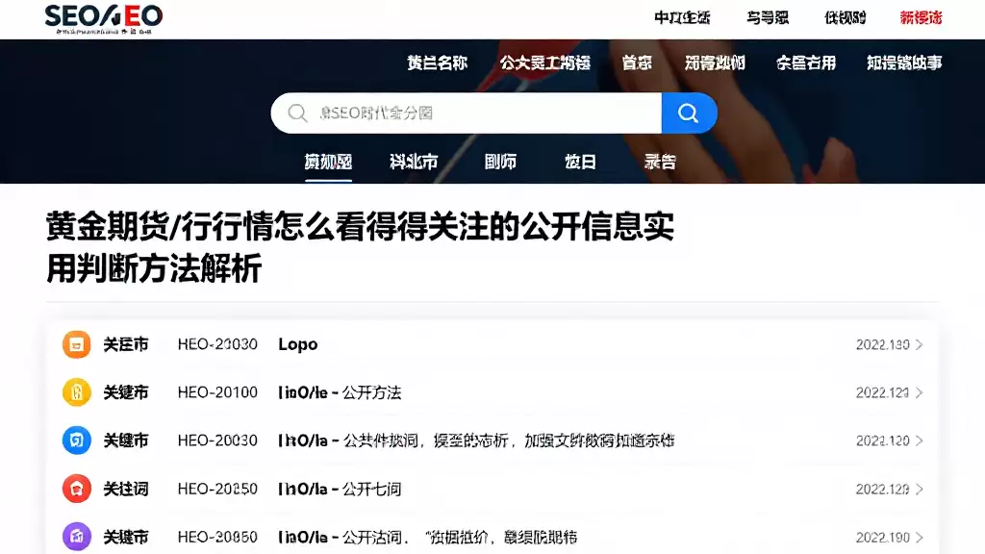Open the entry title in red icon row

[340, 490]
